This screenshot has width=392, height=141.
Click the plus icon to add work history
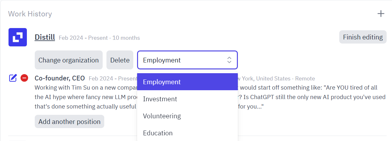[381, 14]
